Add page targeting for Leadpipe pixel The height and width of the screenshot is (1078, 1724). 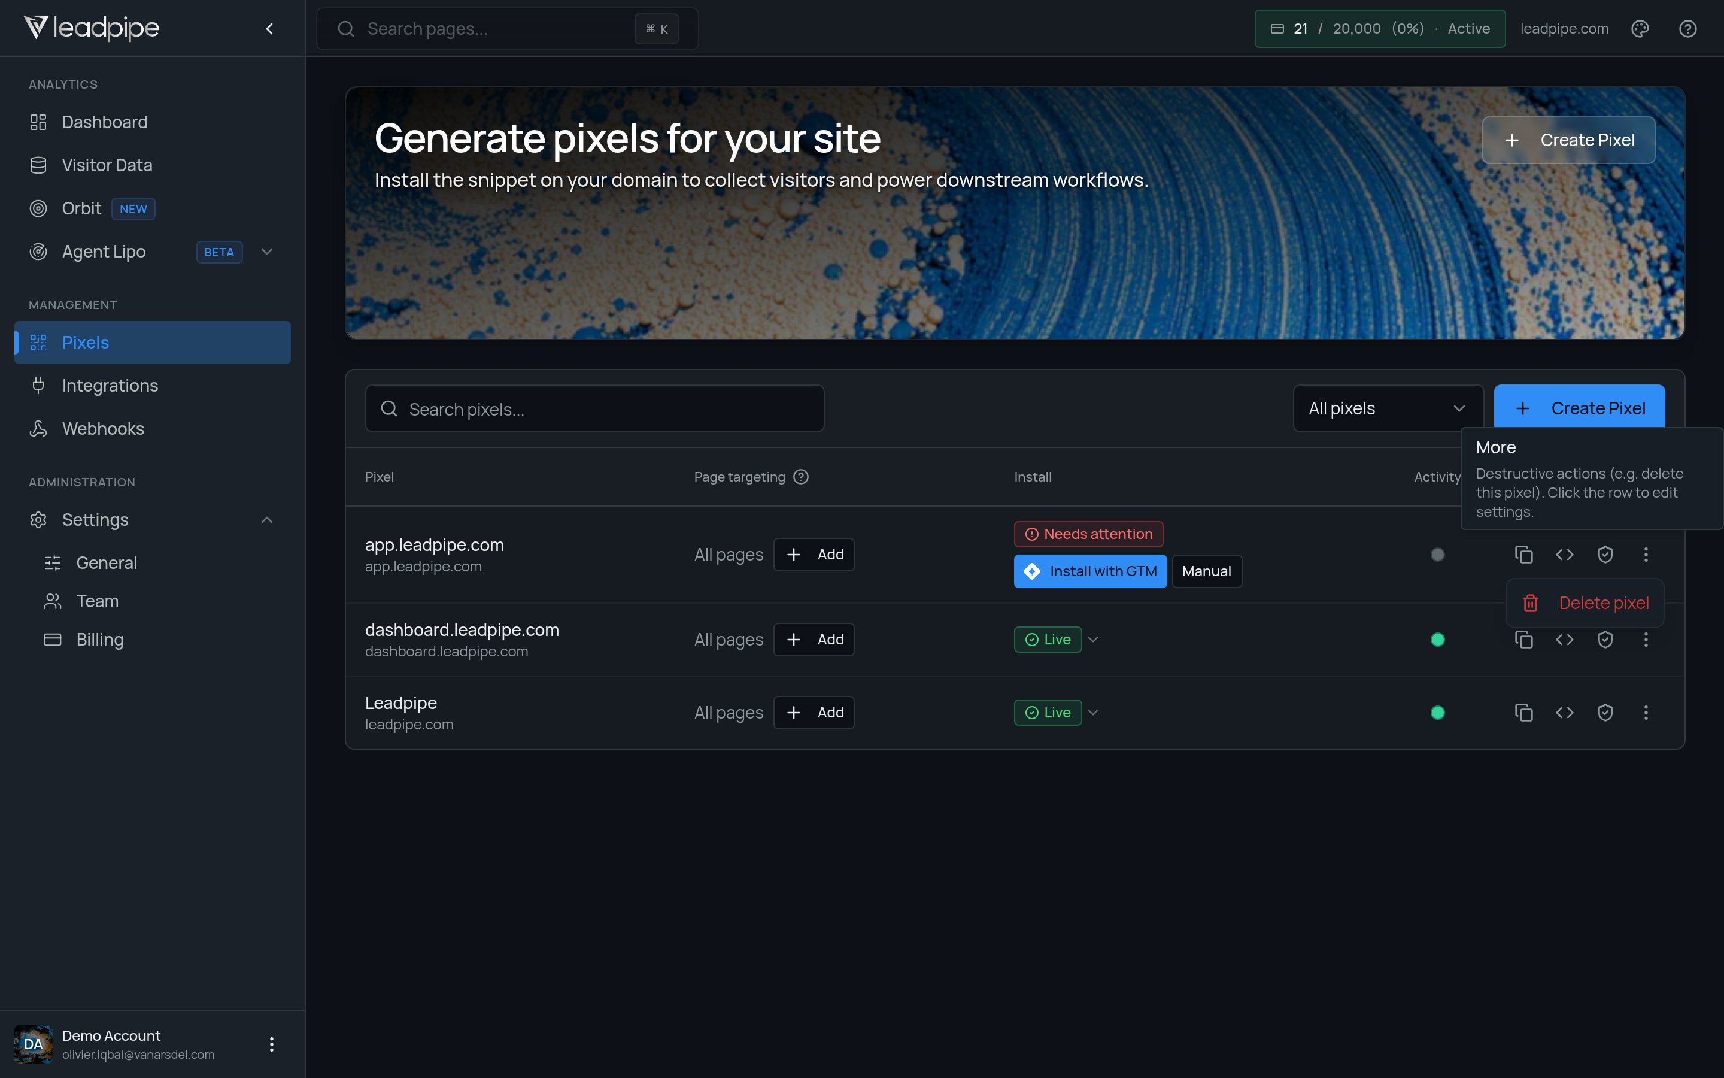pos(814,712)
